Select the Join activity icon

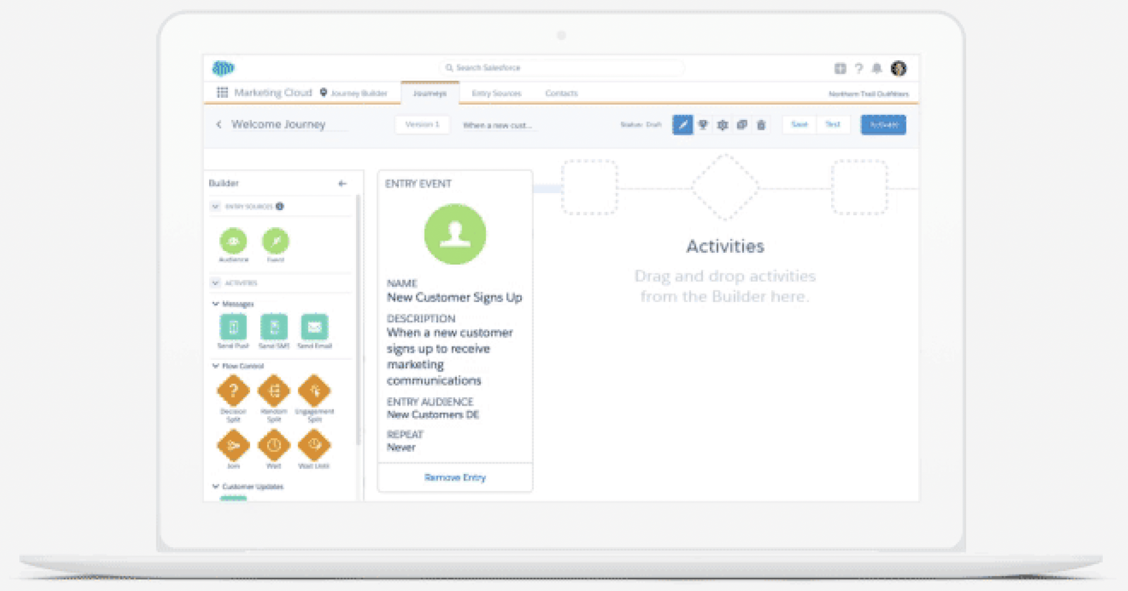tap(233, 445)
